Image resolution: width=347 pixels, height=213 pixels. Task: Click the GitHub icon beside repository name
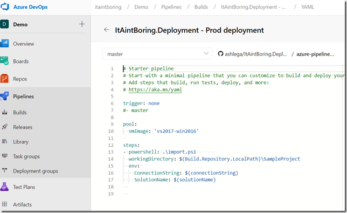coord(220,54)
